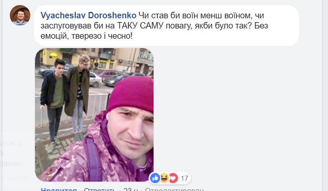Screen dimensions: 328x191
Task: Open the attached selfie photo in comment
Action: pyautogui.click(x=94, y=115)
